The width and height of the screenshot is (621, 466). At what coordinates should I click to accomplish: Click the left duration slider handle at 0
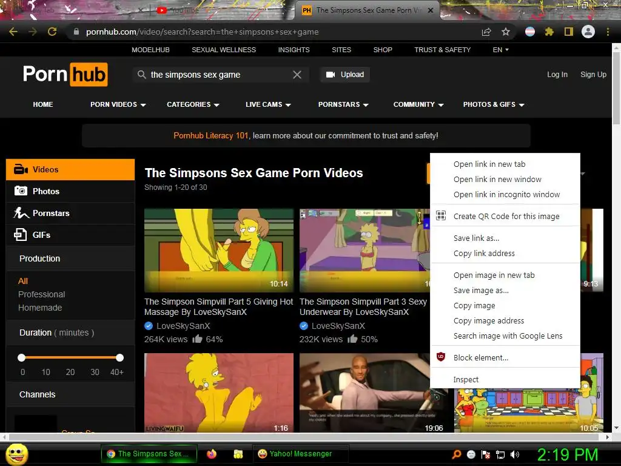point(21,358)
